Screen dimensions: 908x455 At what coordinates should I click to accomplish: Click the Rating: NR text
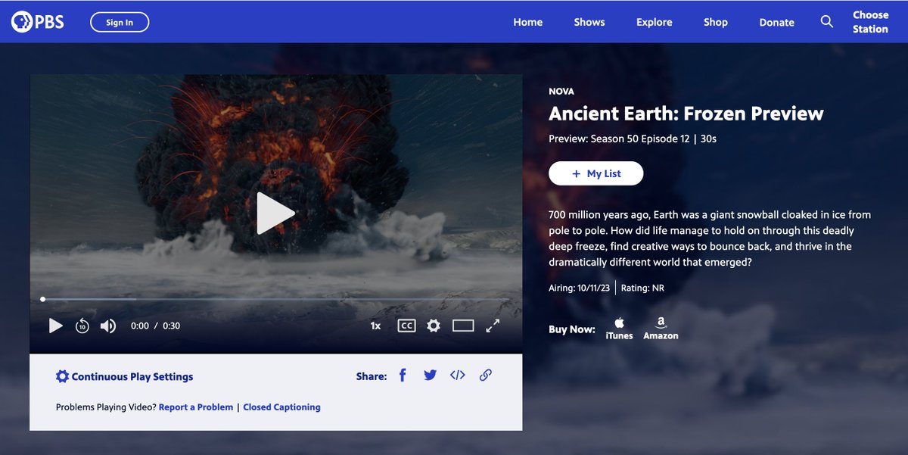click(x=642, y=288)
